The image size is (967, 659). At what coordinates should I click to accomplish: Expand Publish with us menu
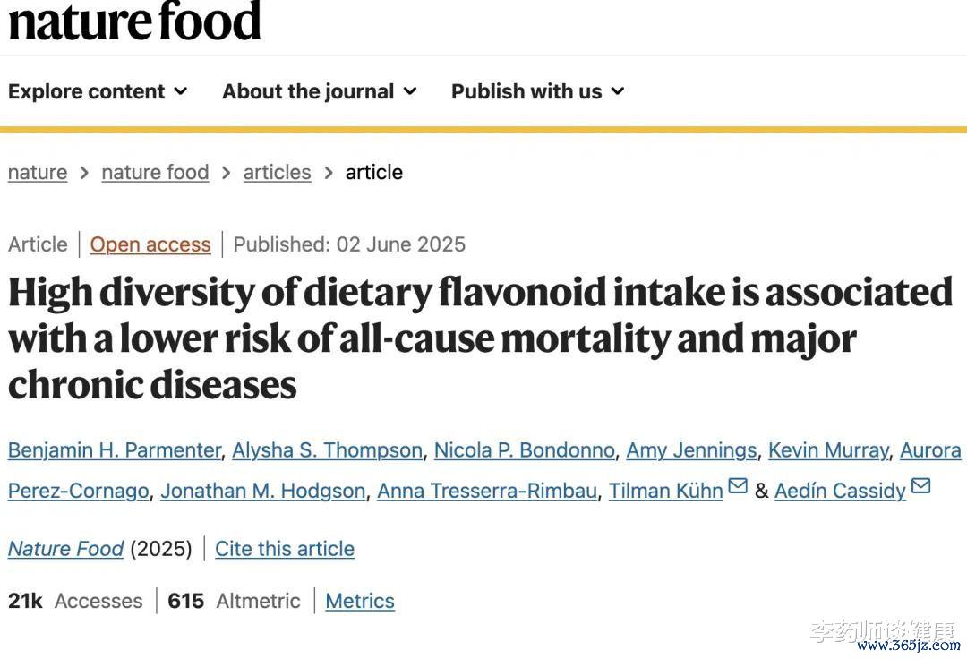tap(538, 91)
